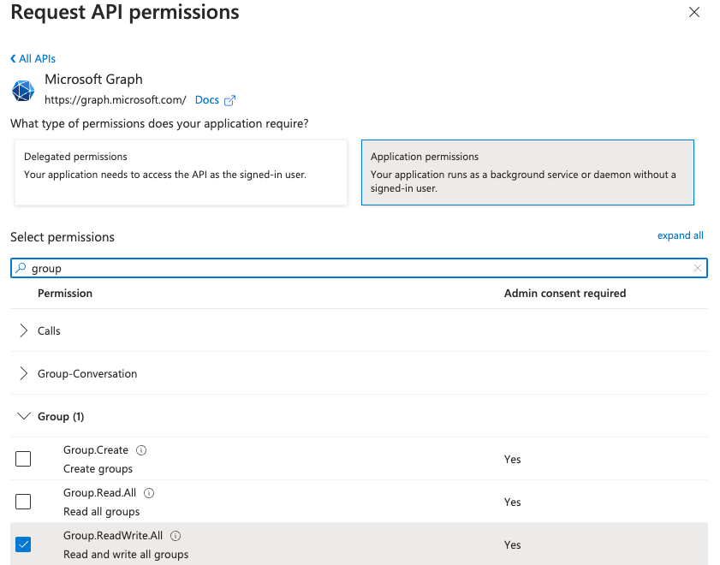The image size is (720, 565).
Task: Select the Application permissions card
Action: coord(527,173)
